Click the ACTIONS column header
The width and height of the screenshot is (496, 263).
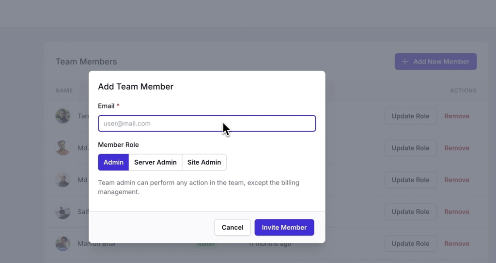point(463,91)
